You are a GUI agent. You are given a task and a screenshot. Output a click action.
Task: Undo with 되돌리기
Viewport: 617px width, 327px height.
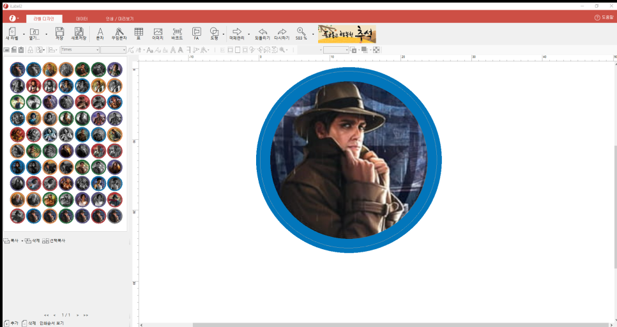[x=263, y=34]
